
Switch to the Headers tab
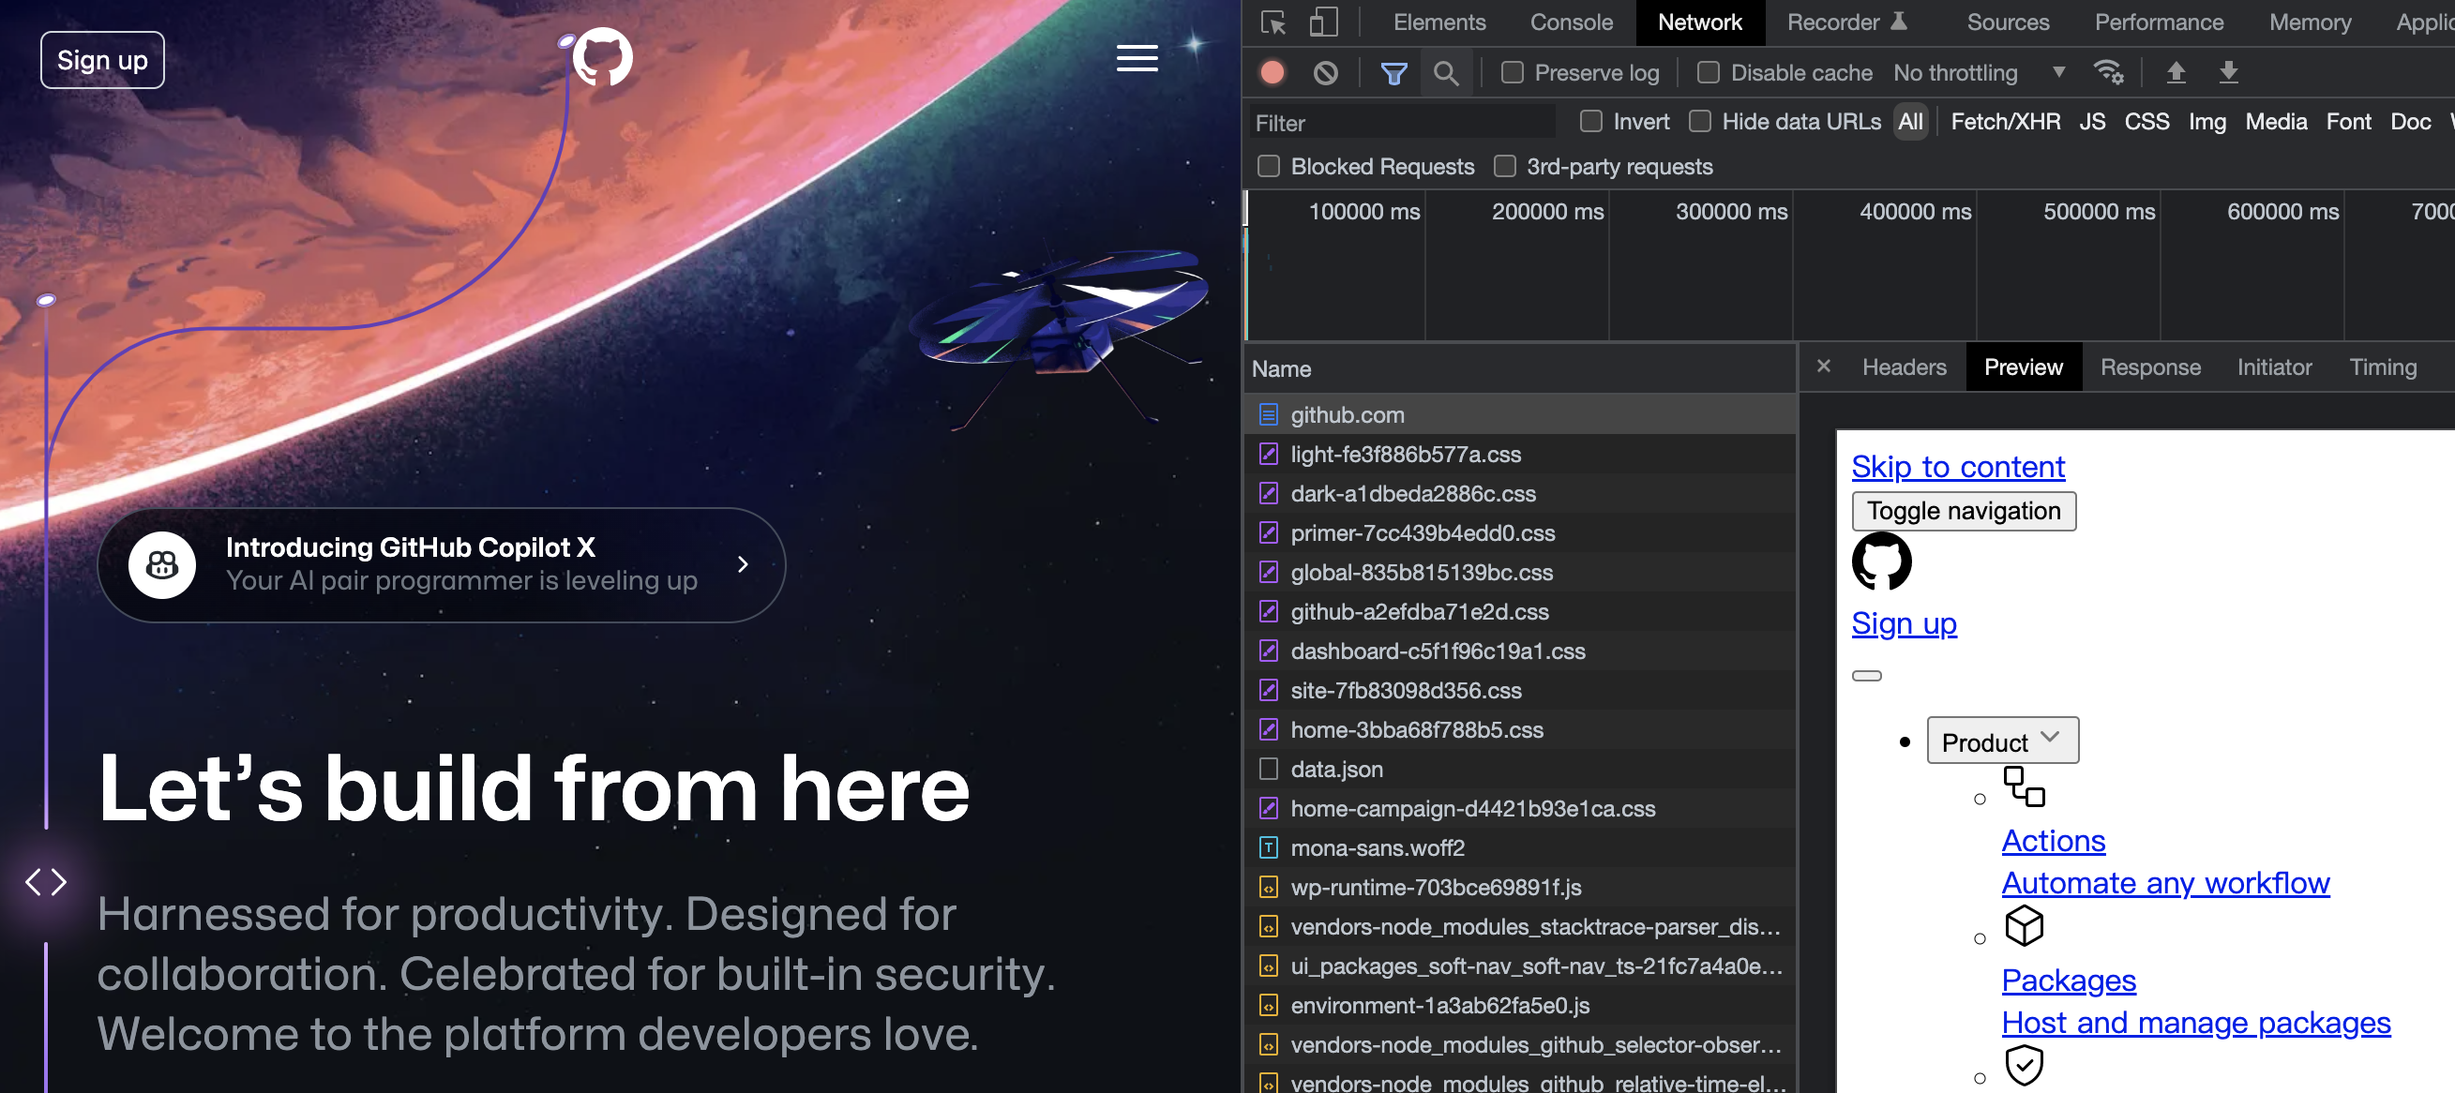(x=1904, y=367)
